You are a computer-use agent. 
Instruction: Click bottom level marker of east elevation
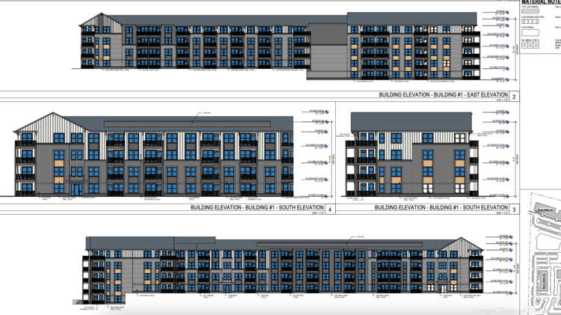493,78
